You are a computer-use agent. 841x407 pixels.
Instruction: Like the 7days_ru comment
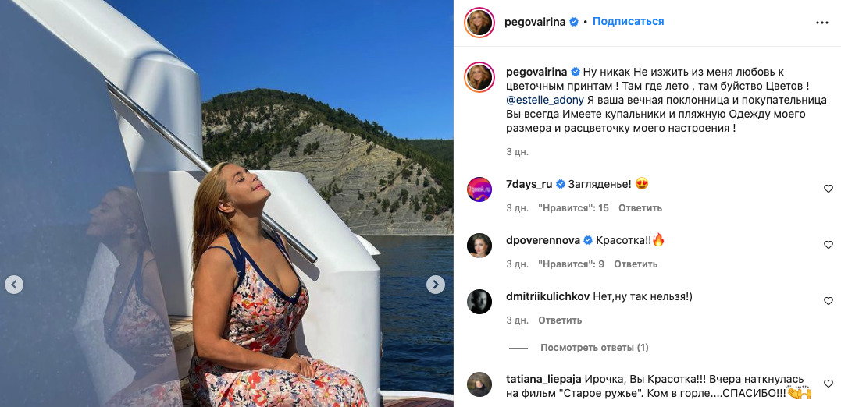(x=829, y=189)
